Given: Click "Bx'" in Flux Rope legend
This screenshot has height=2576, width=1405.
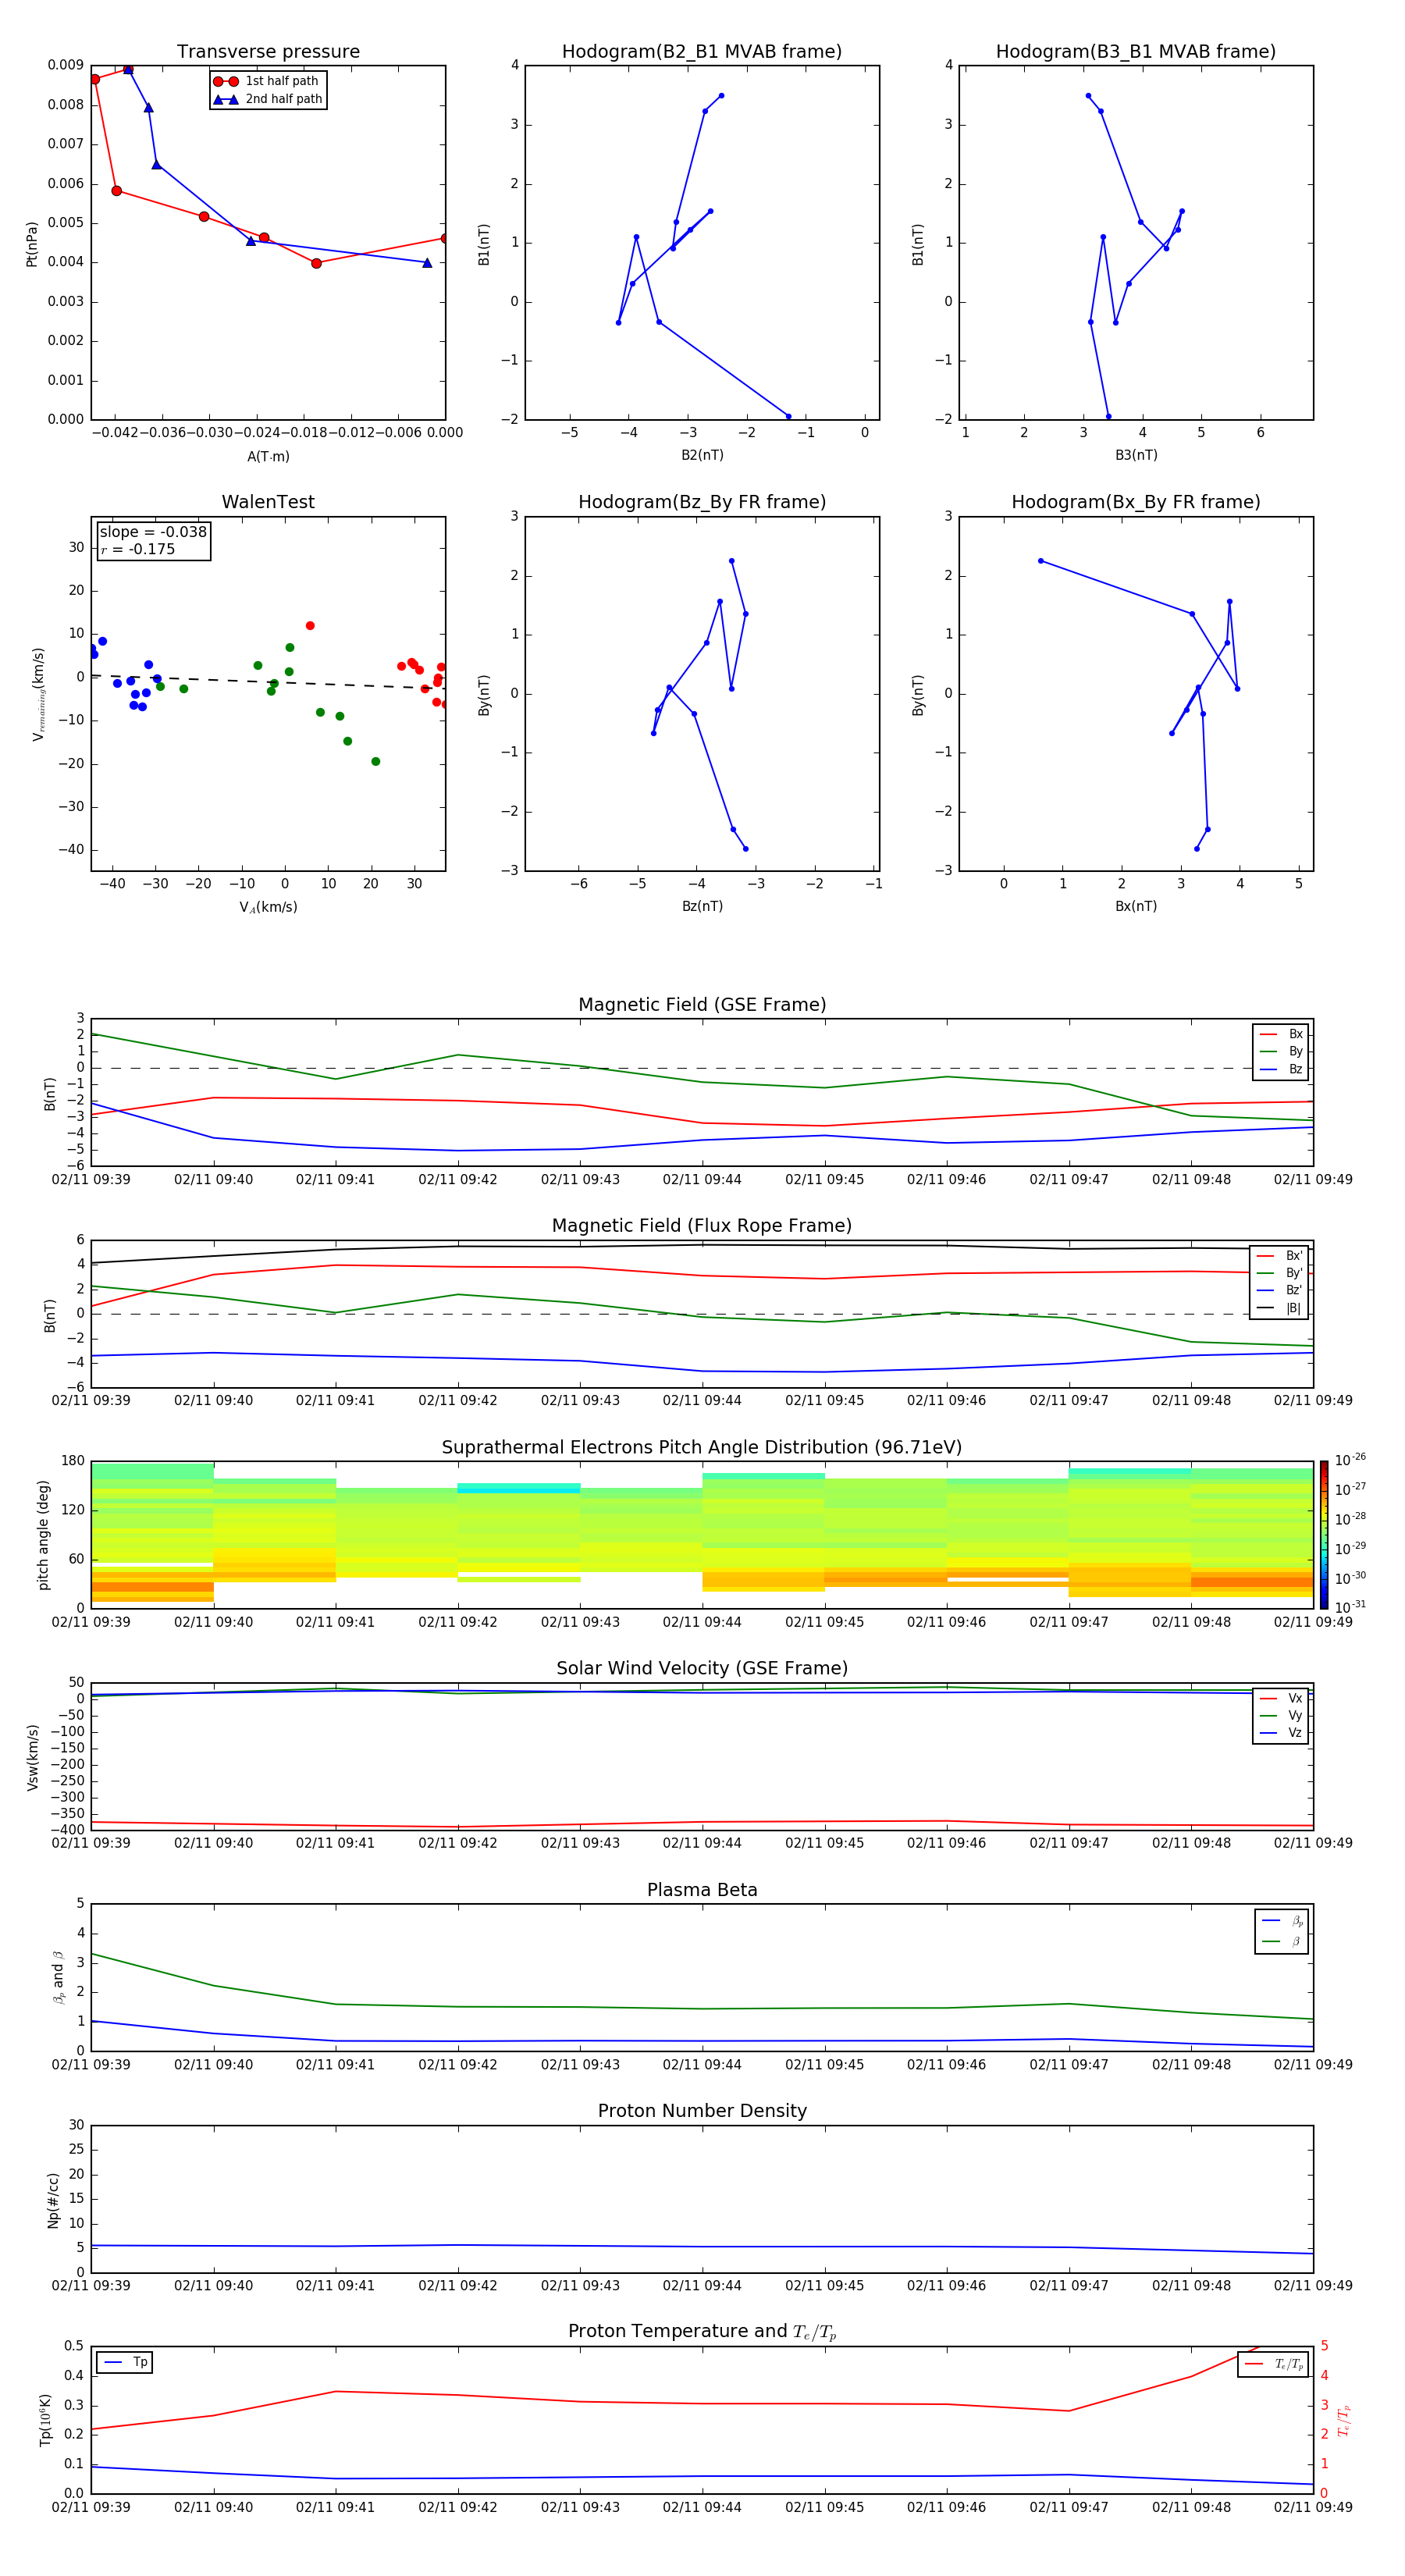Looking at the screenshot, I should click(x=1280, y=1256).
